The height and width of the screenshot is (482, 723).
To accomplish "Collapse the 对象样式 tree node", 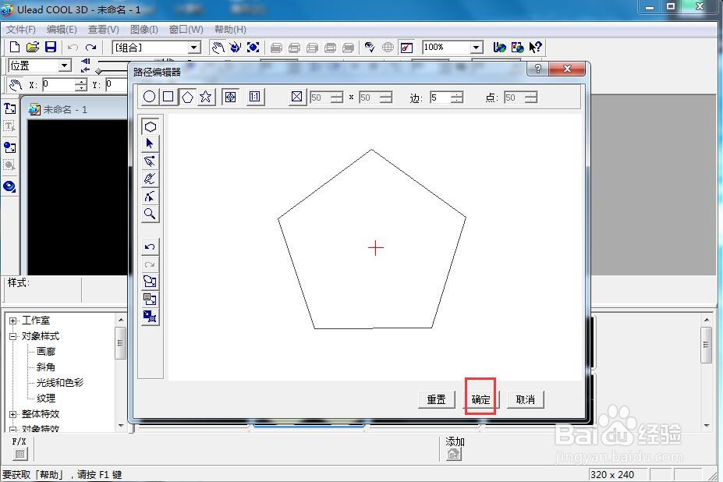I will [x=13, y=336].
